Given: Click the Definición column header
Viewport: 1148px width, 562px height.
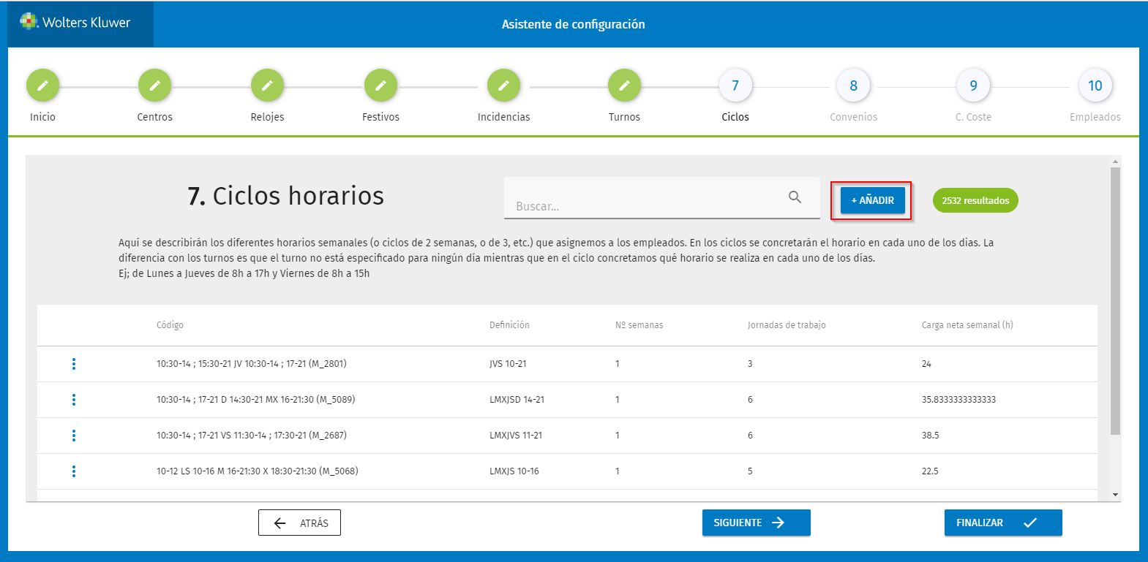Looking at the screenshot, I should click(509, 325).
